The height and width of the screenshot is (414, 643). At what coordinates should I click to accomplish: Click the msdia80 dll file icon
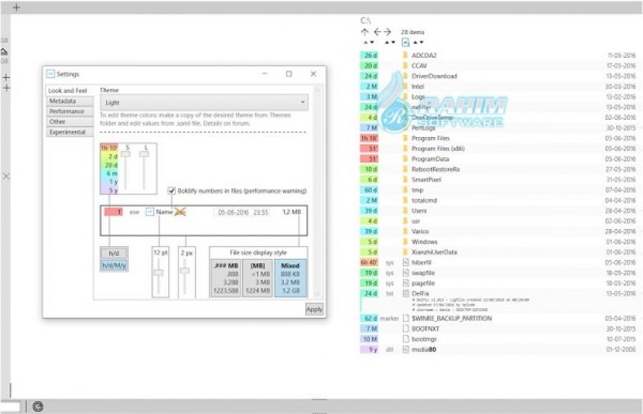coord(406,350)
